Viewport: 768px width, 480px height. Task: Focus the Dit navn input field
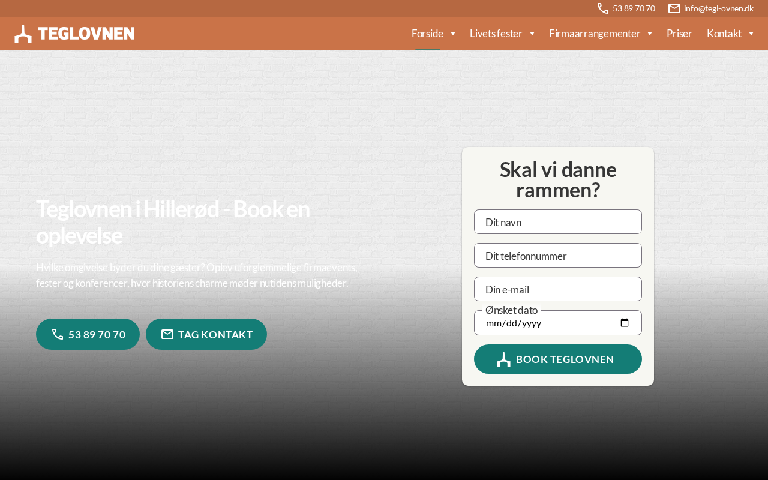click(558, 222)
